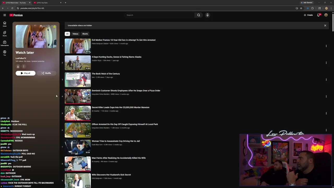Viewport: 334px width, 188px height.
Task: Open YouTube notifications bell
Action: [x=319, y=15]
